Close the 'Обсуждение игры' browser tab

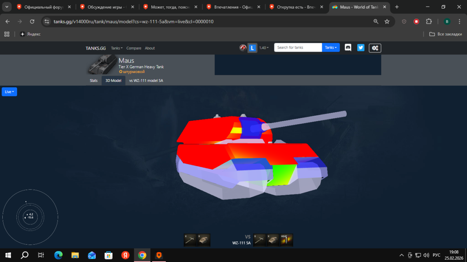click(x=132, y=7)
